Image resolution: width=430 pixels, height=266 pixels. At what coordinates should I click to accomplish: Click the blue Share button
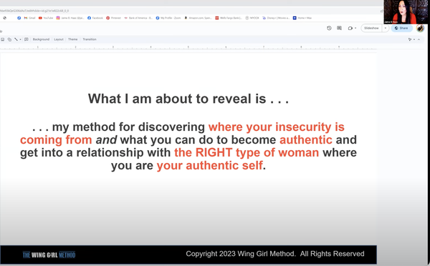[401, 28]
